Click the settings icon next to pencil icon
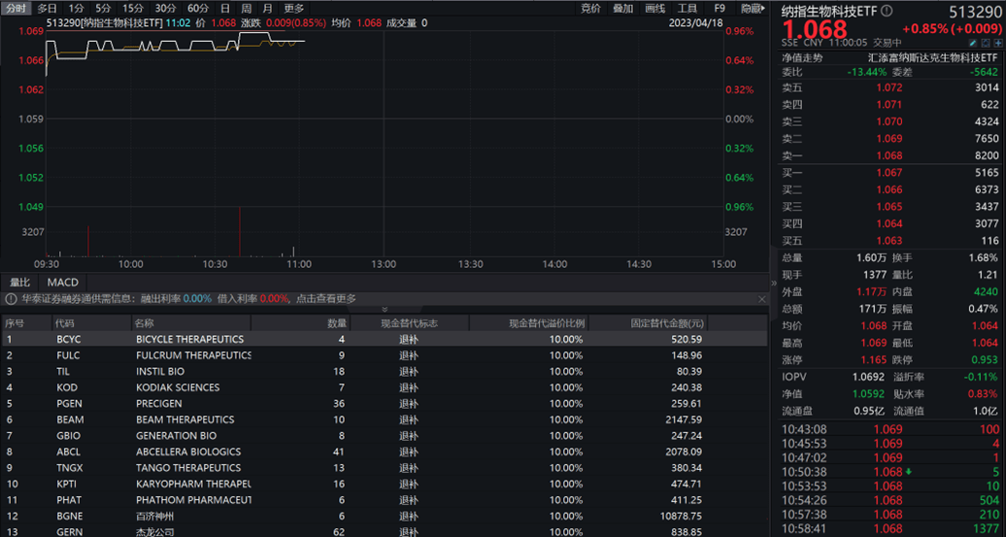The image size is (1006, 537). pos(987,43)
